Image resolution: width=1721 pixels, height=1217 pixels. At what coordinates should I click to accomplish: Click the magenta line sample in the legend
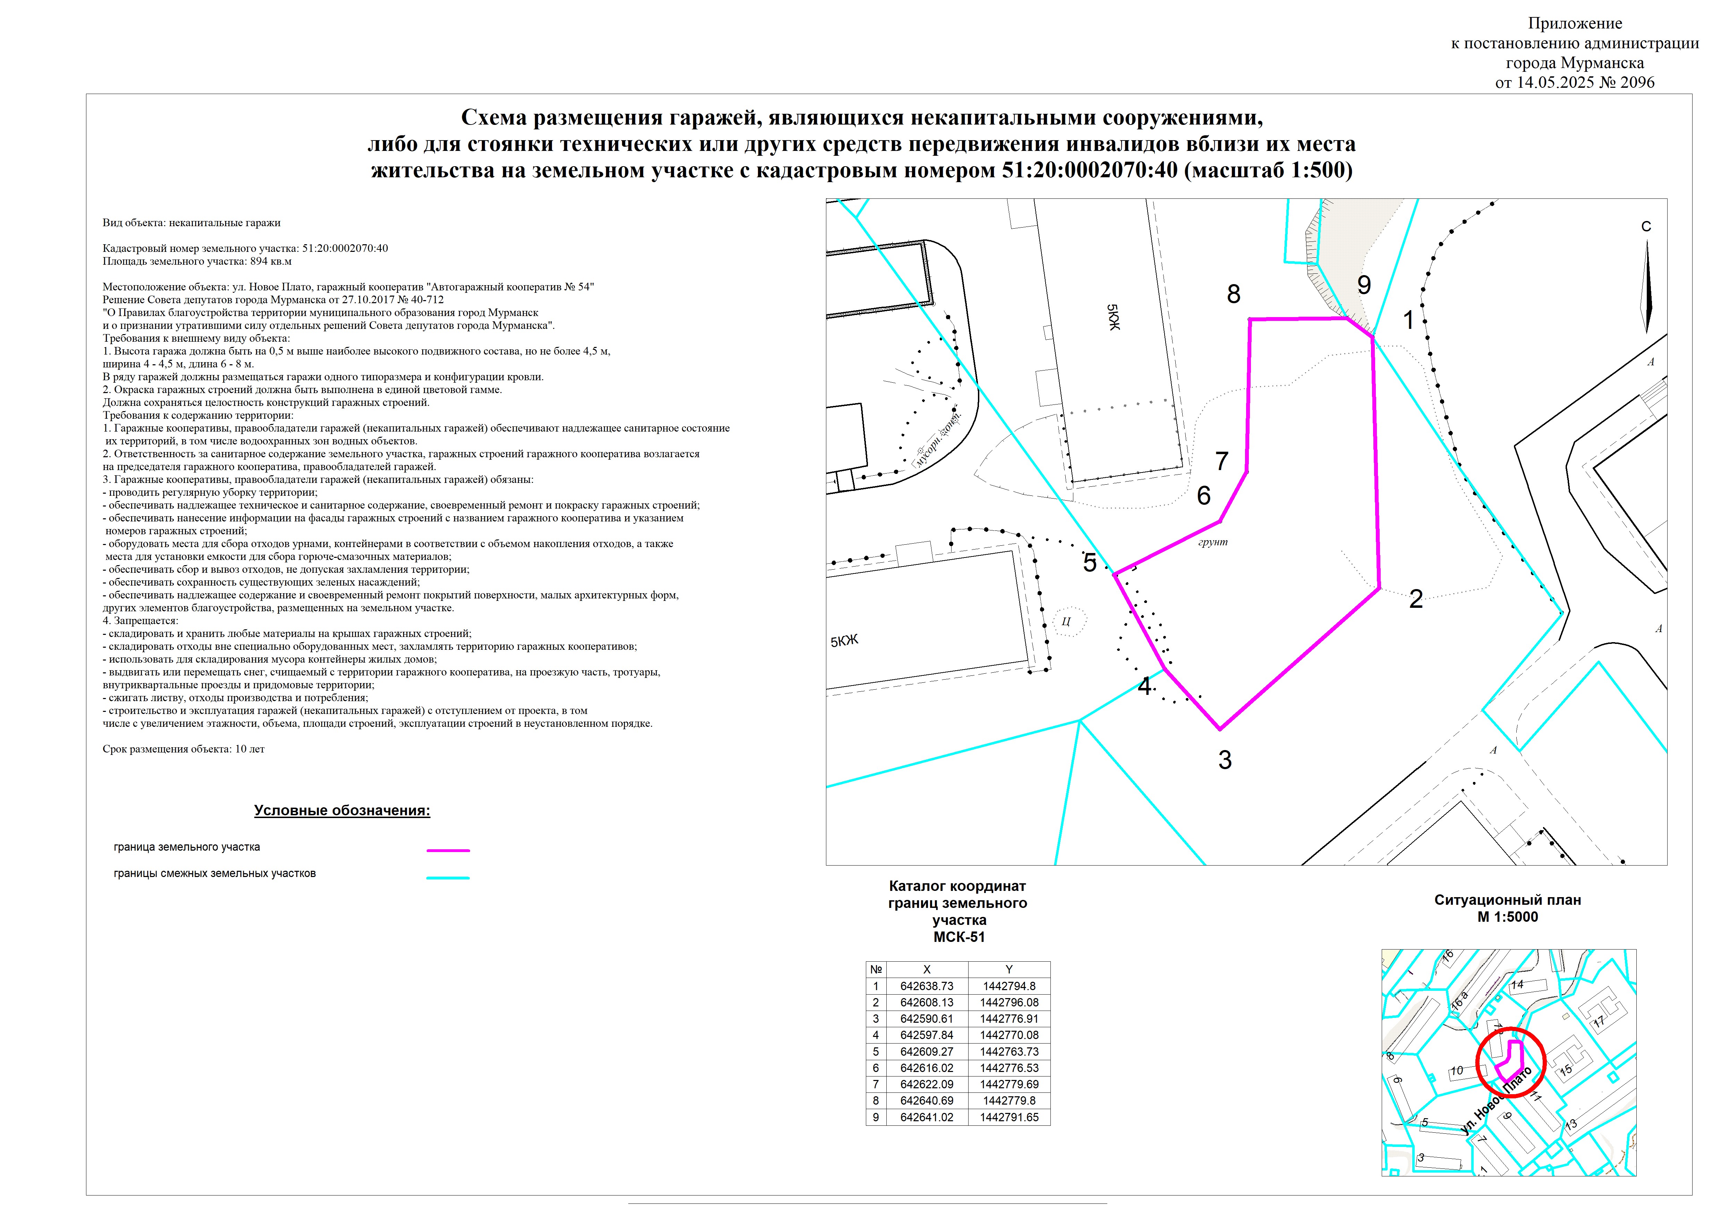point(448,851)
